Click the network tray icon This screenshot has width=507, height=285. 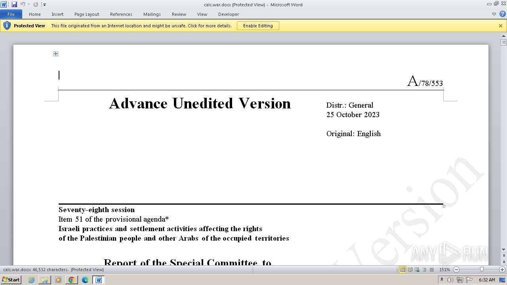click(459, 280)
